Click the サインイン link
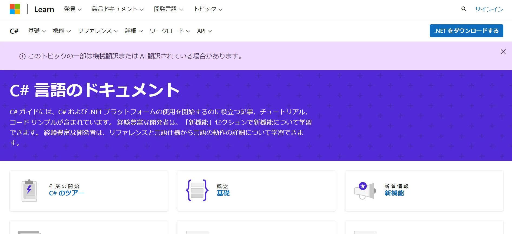This screenshot has width=512, height=234. pos(489,9)
